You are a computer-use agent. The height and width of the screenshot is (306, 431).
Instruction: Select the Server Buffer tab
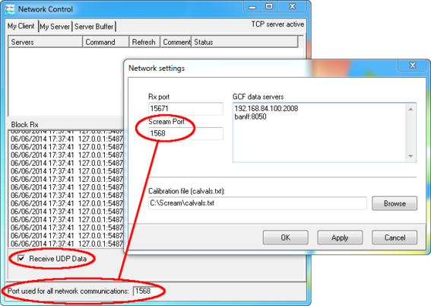(94, 27)
